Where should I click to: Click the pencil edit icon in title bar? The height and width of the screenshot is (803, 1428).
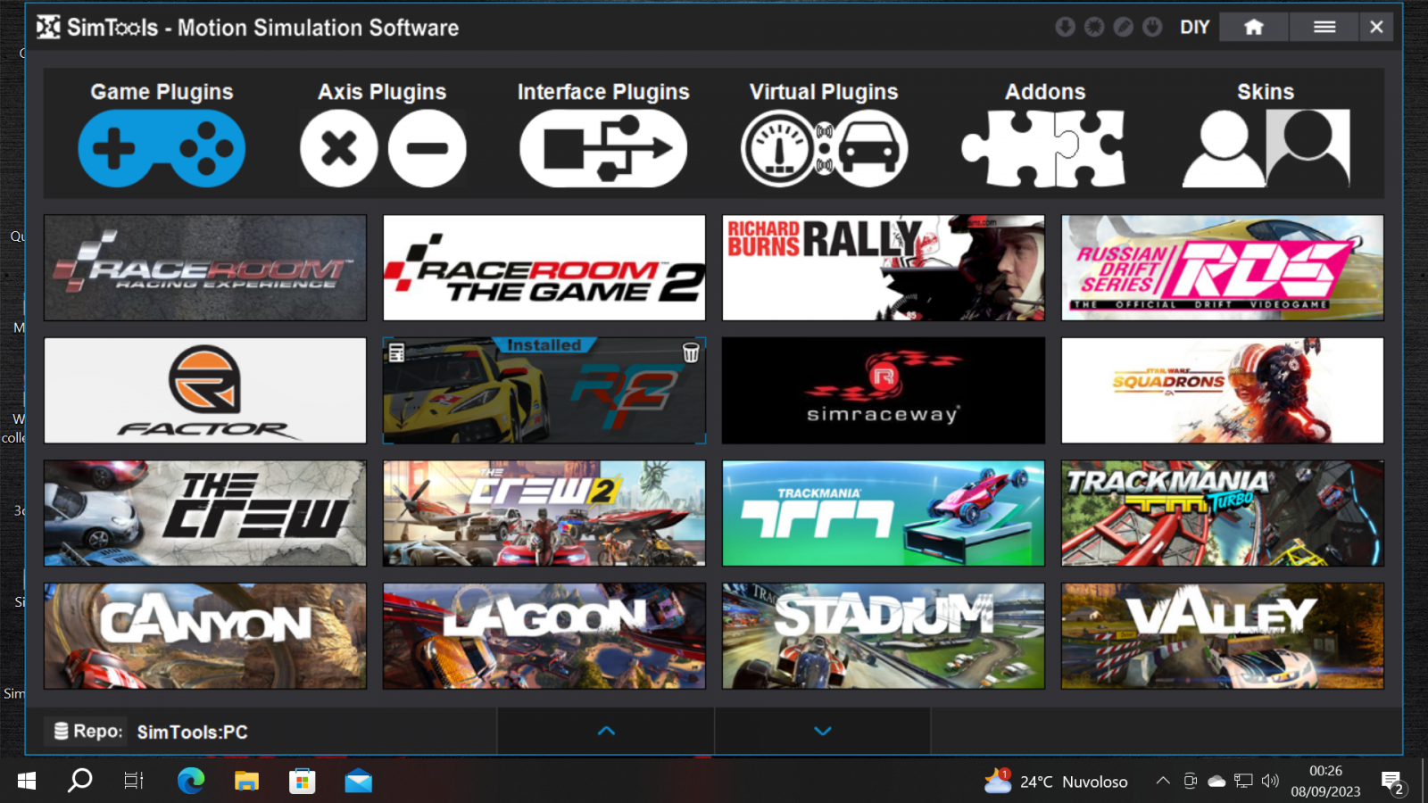[x=1124, y=27]
